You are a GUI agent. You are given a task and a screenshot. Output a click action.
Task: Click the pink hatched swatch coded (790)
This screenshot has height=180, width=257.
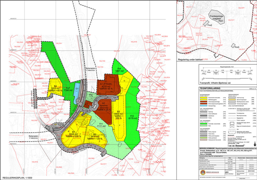(x=203, y=140)
